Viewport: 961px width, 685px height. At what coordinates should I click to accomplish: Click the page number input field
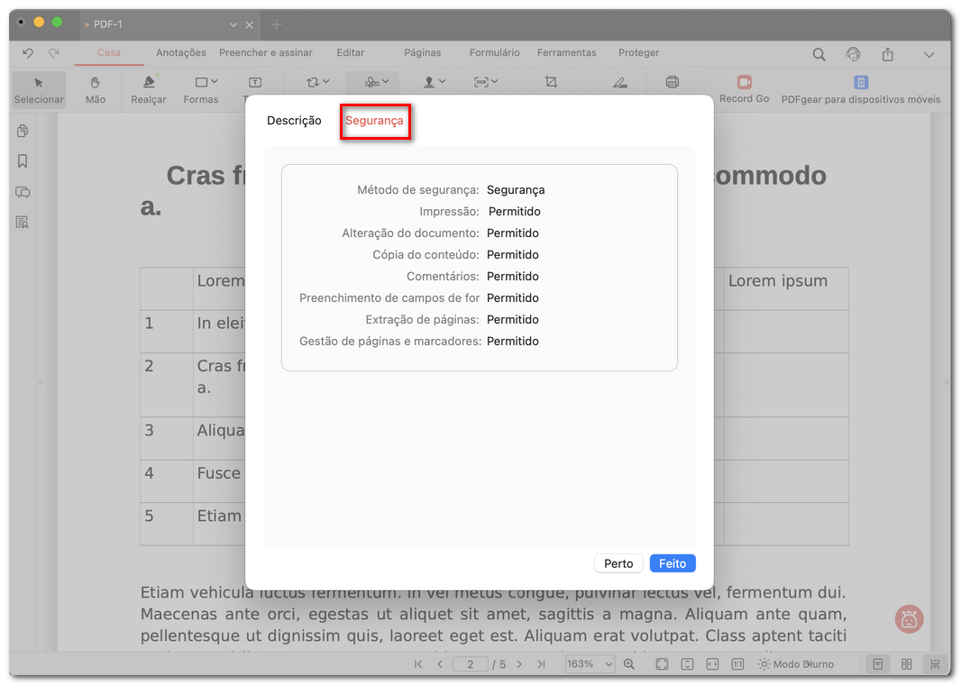click(470, 664)
